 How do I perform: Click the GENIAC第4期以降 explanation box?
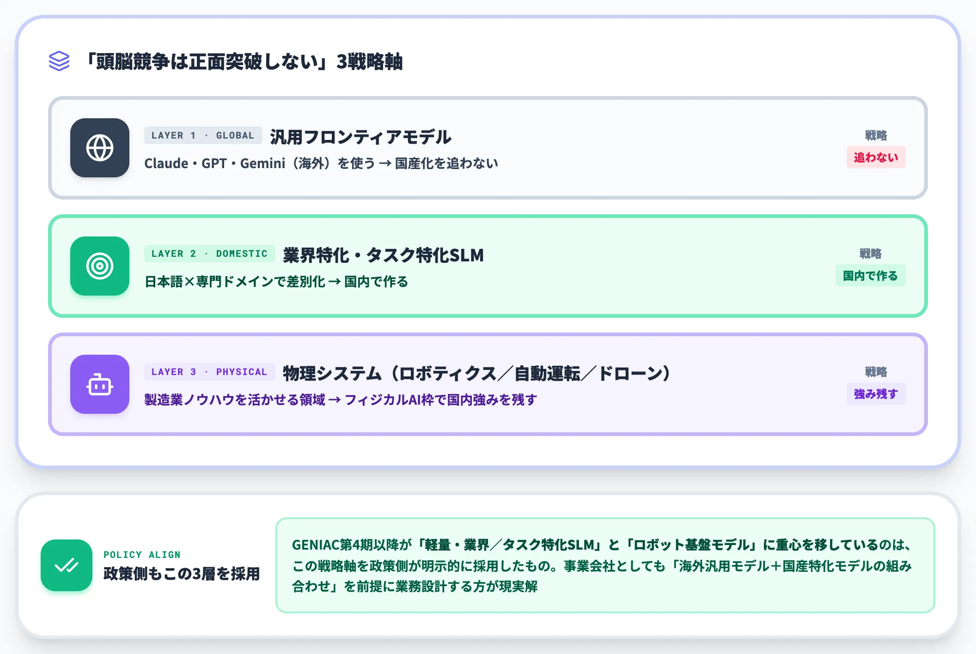(x=605, y=565)
